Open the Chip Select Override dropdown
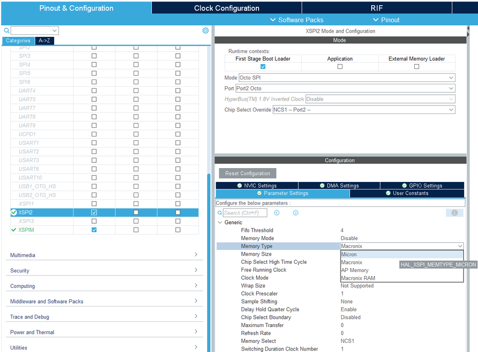478x352 pixels. pyautogui.click(x=364, y=110)
